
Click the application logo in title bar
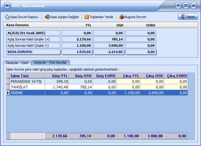click(x=7, y=6)
